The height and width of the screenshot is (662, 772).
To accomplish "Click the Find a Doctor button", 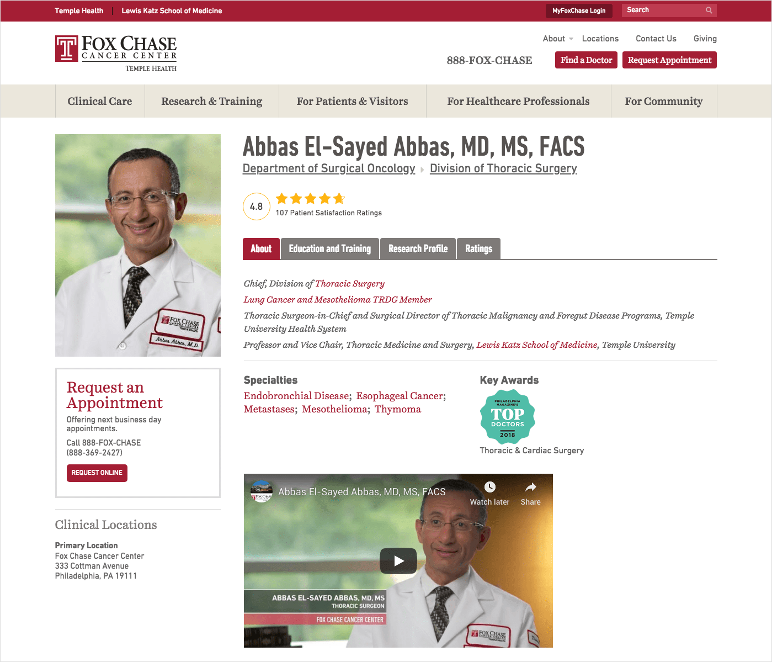I will [x=586, y=60].
